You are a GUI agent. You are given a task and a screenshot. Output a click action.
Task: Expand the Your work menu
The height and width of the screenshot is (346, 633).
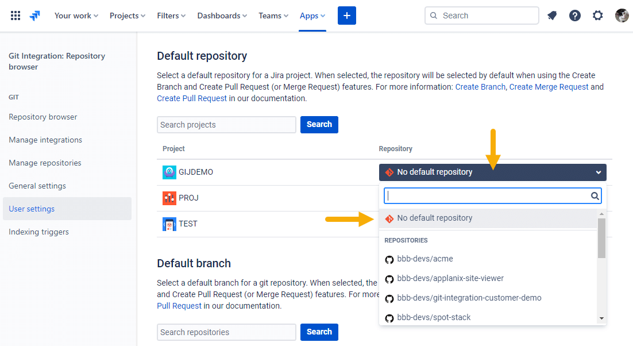(76, 16)
